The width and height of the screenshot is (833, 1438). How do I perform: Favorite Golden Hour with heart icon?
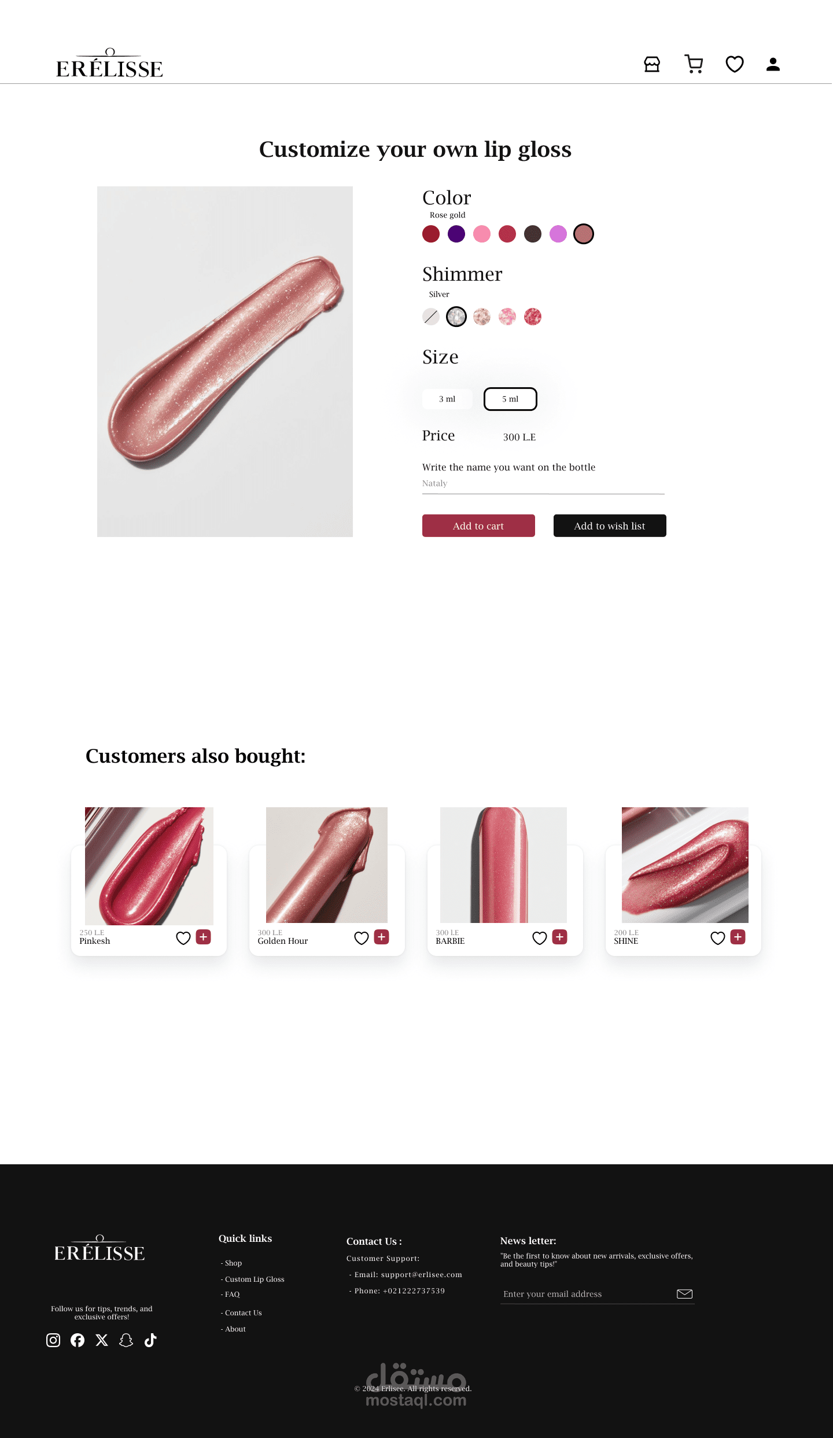[x=362, y=938]
